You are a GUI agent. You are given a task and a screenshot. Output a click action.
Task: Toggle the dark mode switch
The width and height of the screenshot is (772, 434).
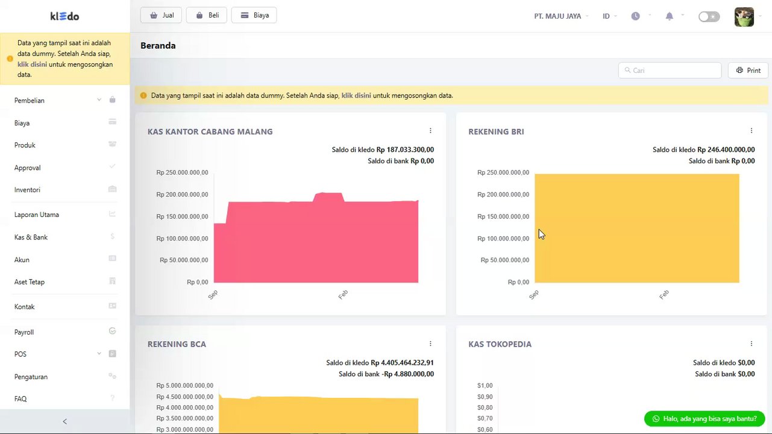click(x=709, y=16)
